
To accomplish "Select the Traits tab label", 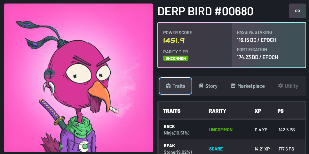I will [179, 86].
